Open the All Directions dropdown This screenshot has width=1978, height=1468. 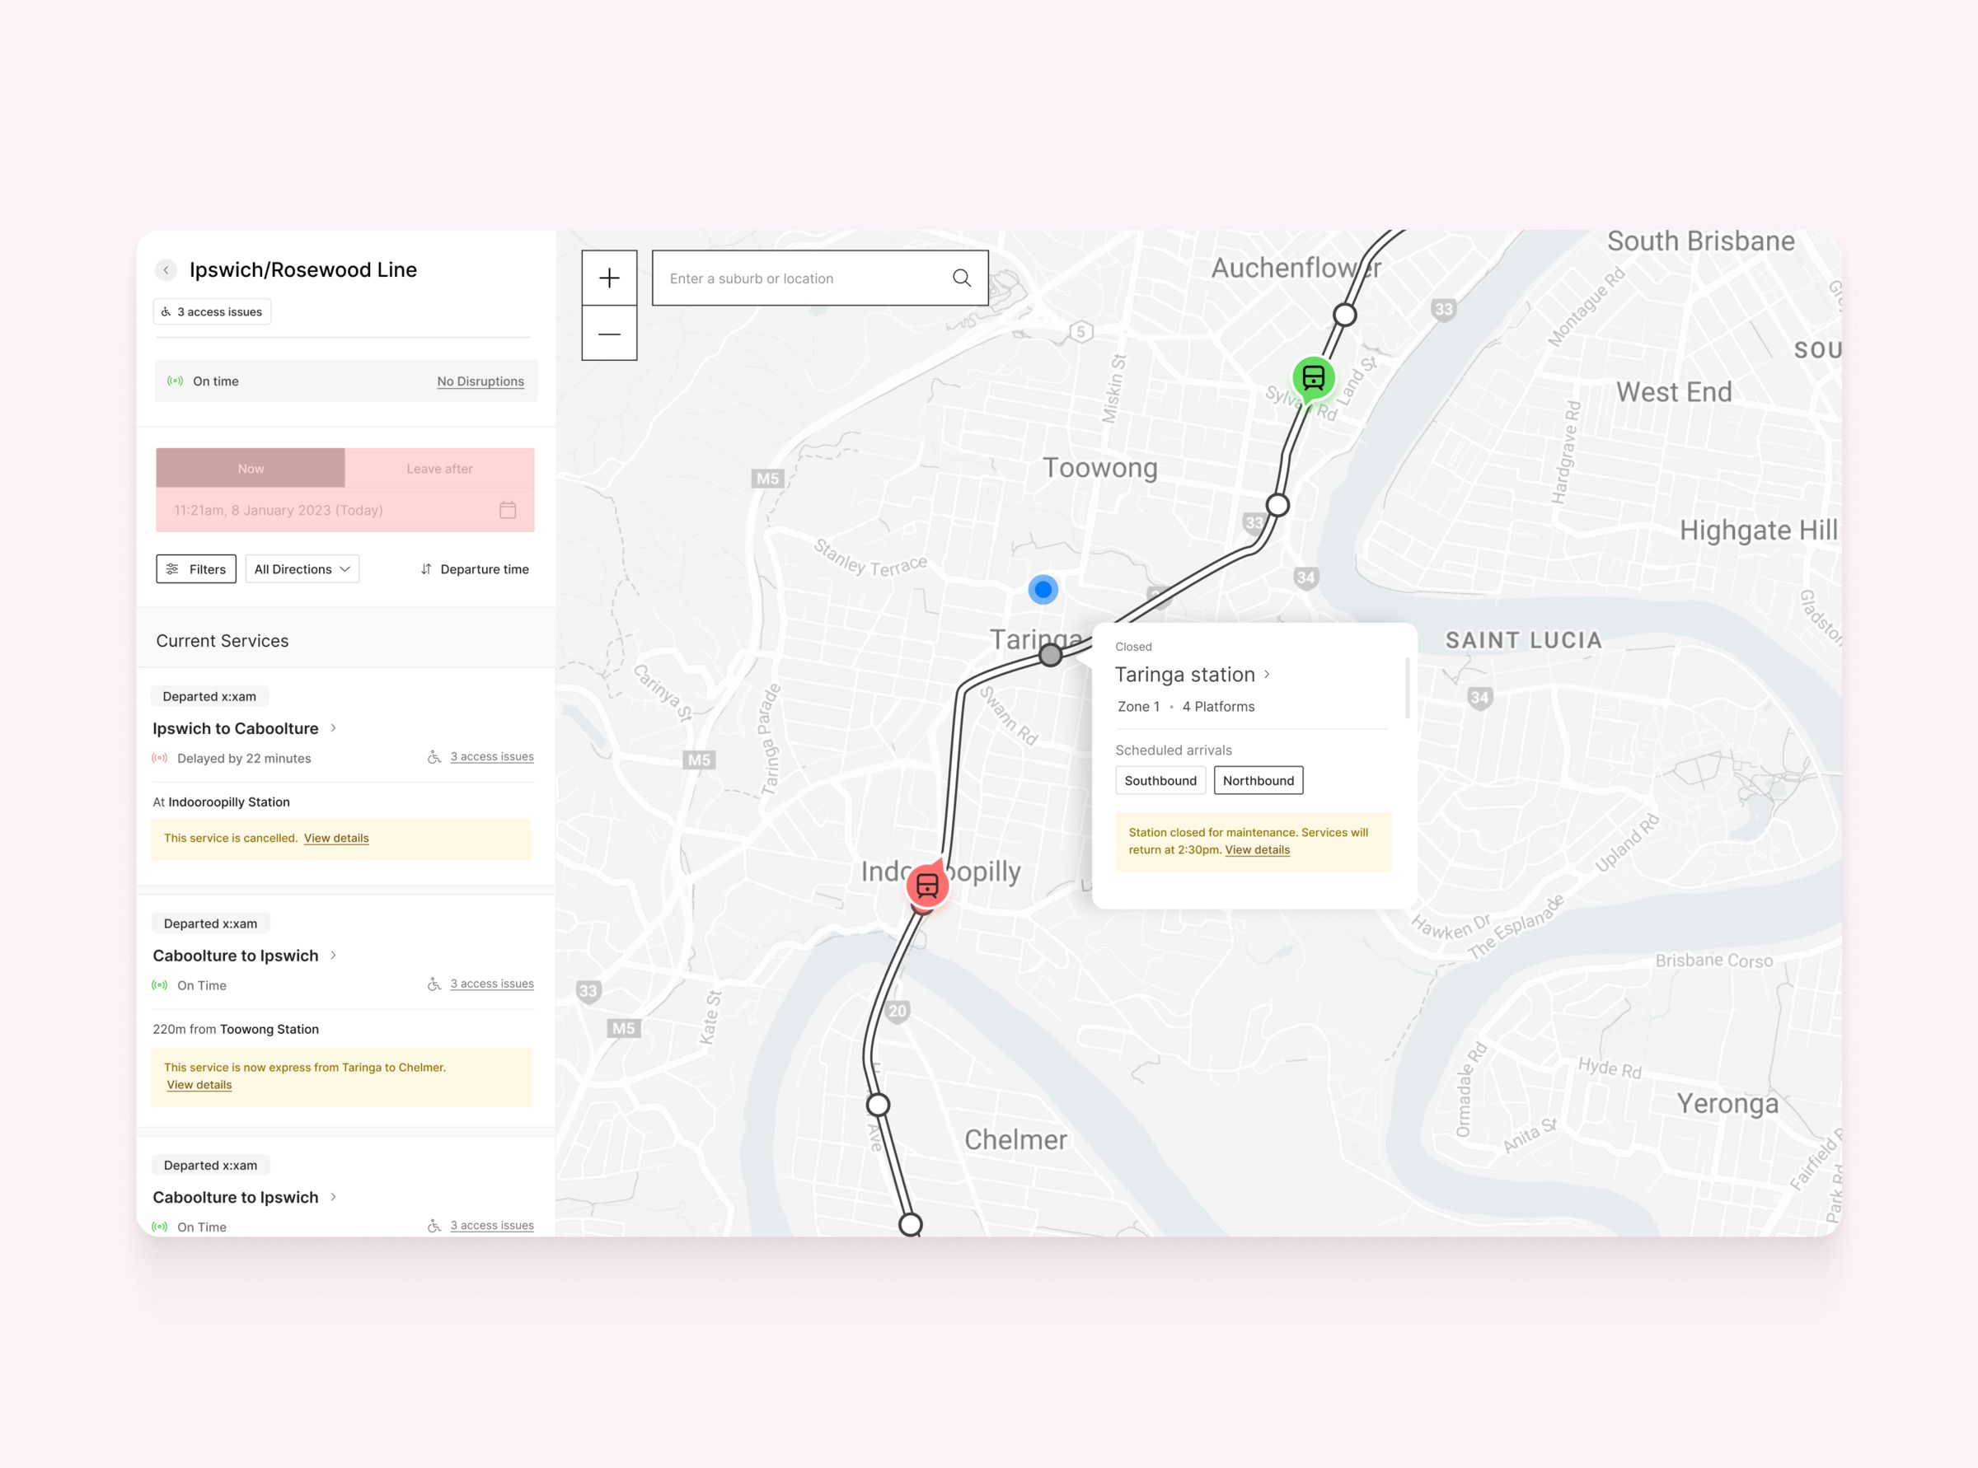302,568
